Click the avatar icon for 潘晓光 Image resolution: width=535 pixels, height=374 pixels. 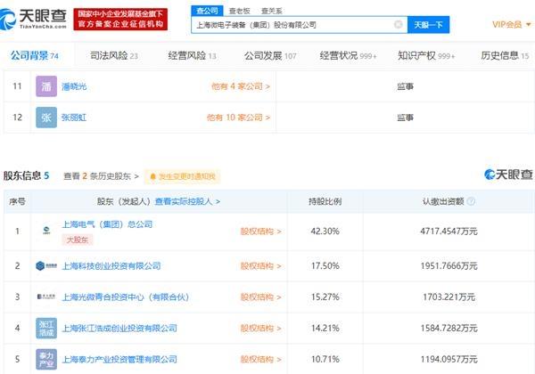(x=46, y=86)
